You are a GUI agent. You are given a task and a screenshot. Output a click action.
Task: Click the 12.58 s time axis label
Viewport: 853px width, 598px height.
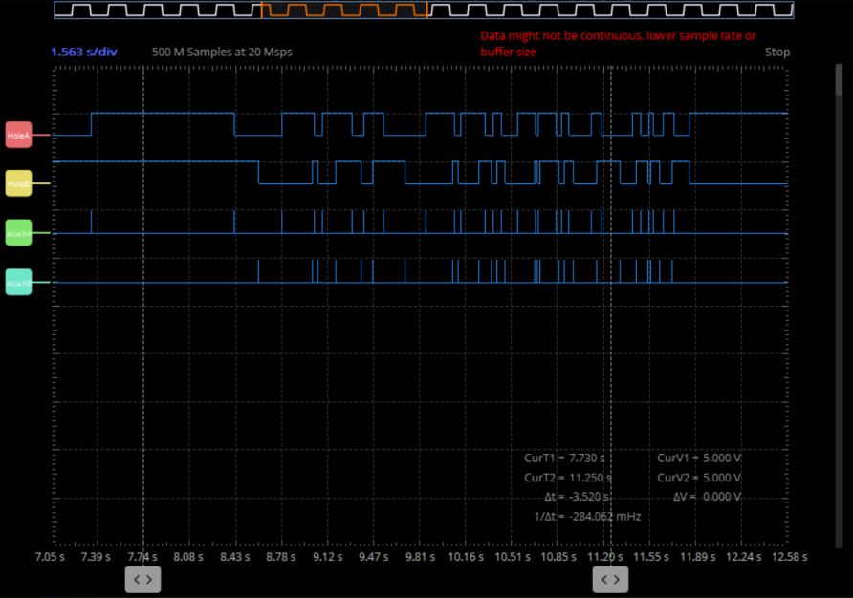coord(791,557)
